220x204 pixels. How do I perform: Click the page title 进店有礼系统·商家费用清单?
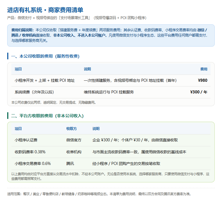[45, 10]
